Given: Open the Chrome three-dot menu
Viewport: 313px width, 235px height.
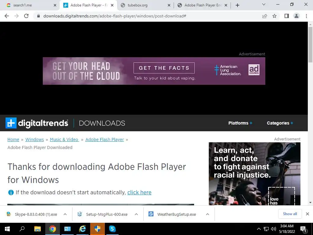Looking at the screenshot, I should [306, 16].
